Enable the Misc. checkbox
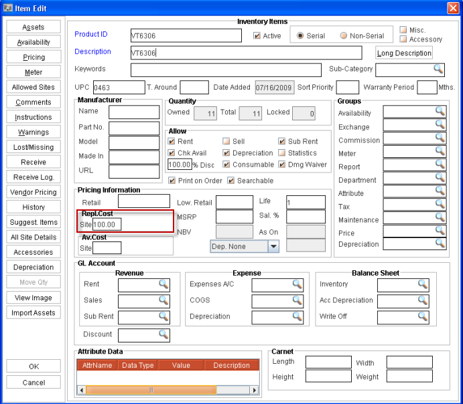The height and width of the screenshot is (404, 463). pos(403,29)
